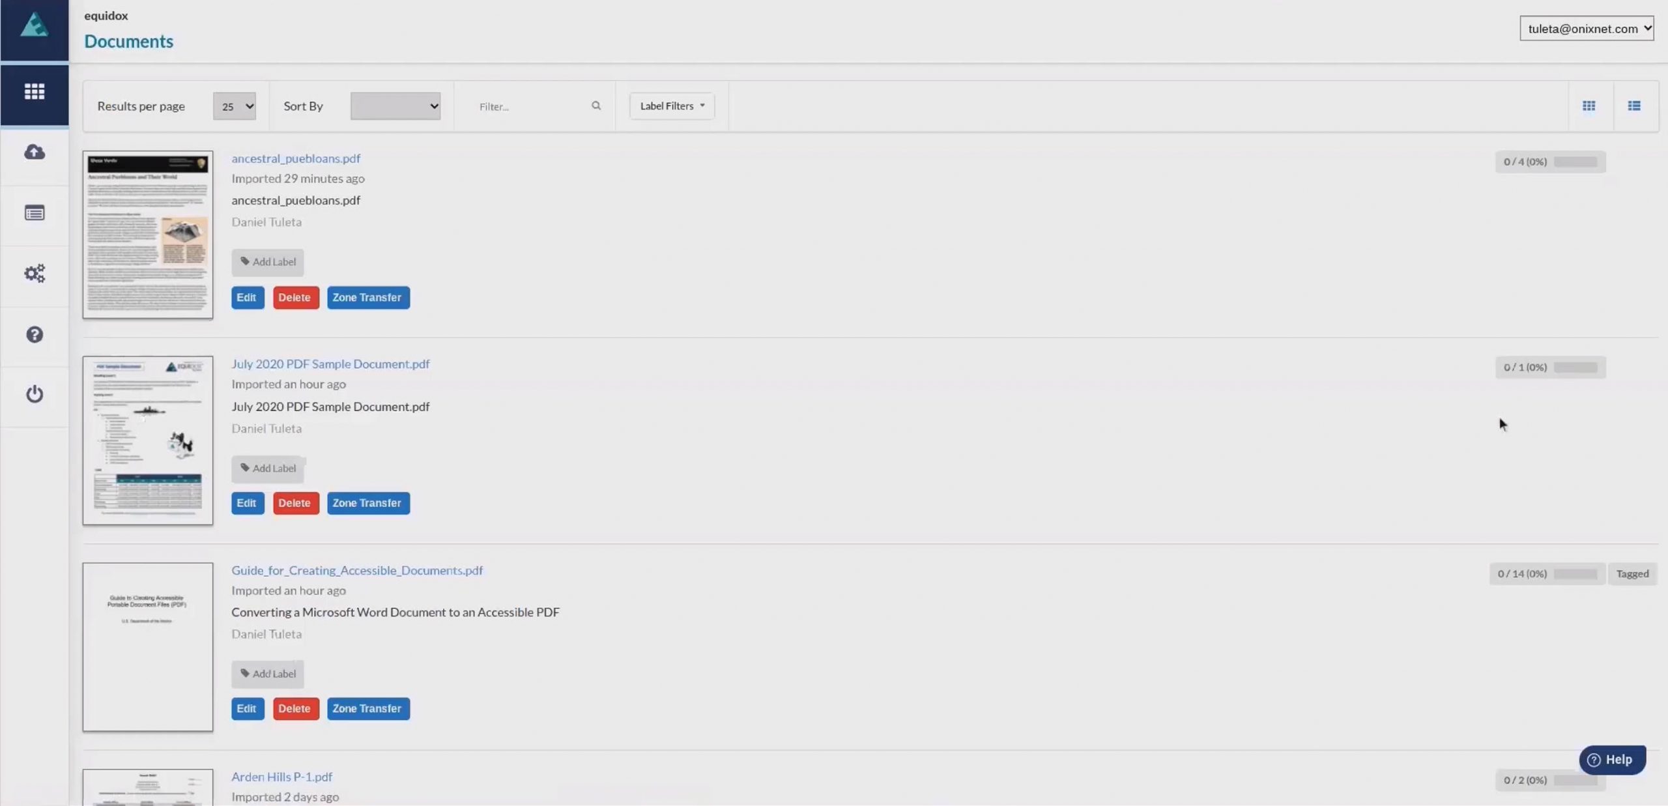
Task: Switch to grid view layout
Action: coord(1589,105)
